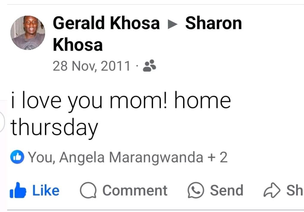This screenshot has height=212, width=304.
Task: Click the Comment speech bubble icon
Action: pos(88,190)
